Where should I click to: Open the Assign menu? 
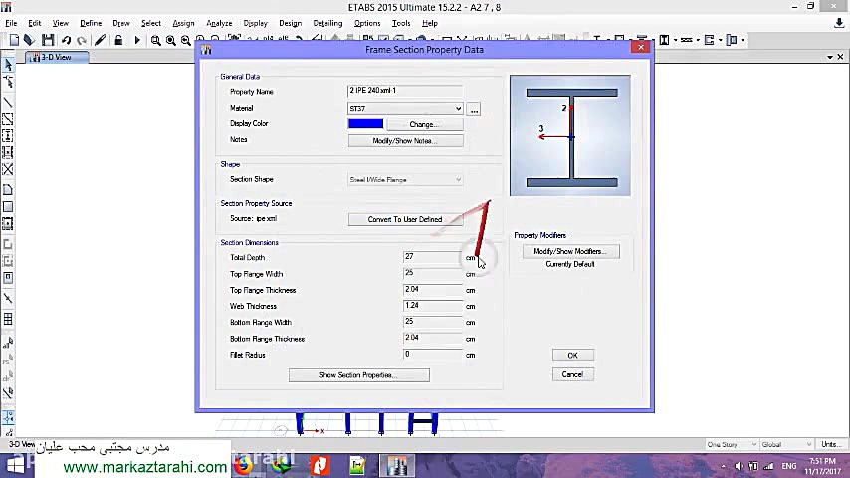point(183,23)
